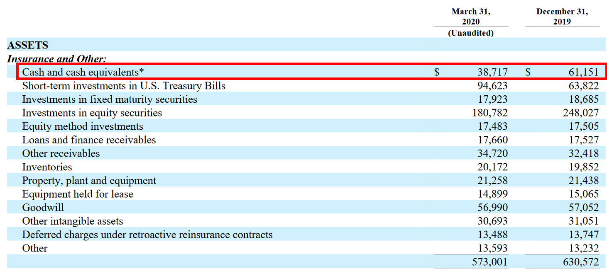Viewport: 607px width, 271px height.
Task: Click Deferred charges under retroactive reinsurance contracts
Action: 147,235
